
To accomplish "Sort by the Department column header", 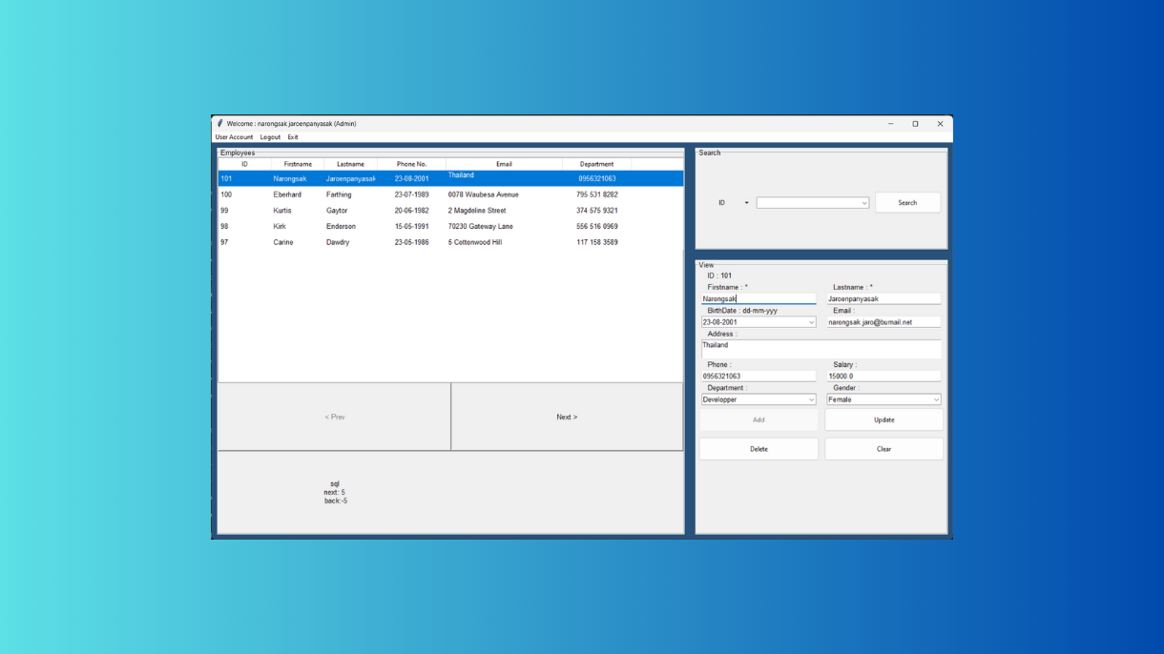I will 596,164.
